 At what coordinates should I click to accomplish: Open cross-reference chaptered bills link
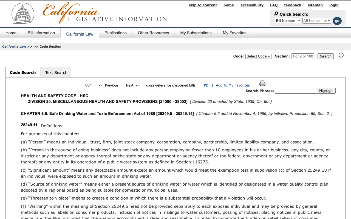171,85
